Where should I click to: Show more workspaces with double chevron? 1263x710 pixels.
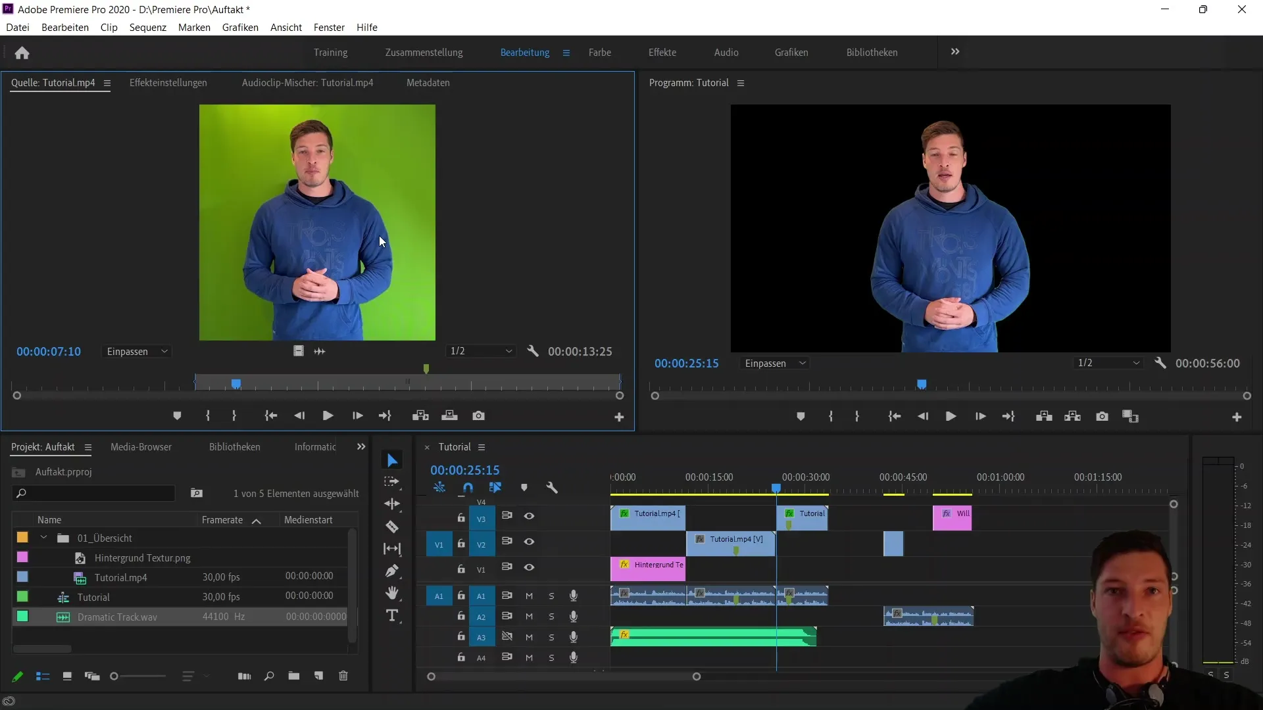955,52
